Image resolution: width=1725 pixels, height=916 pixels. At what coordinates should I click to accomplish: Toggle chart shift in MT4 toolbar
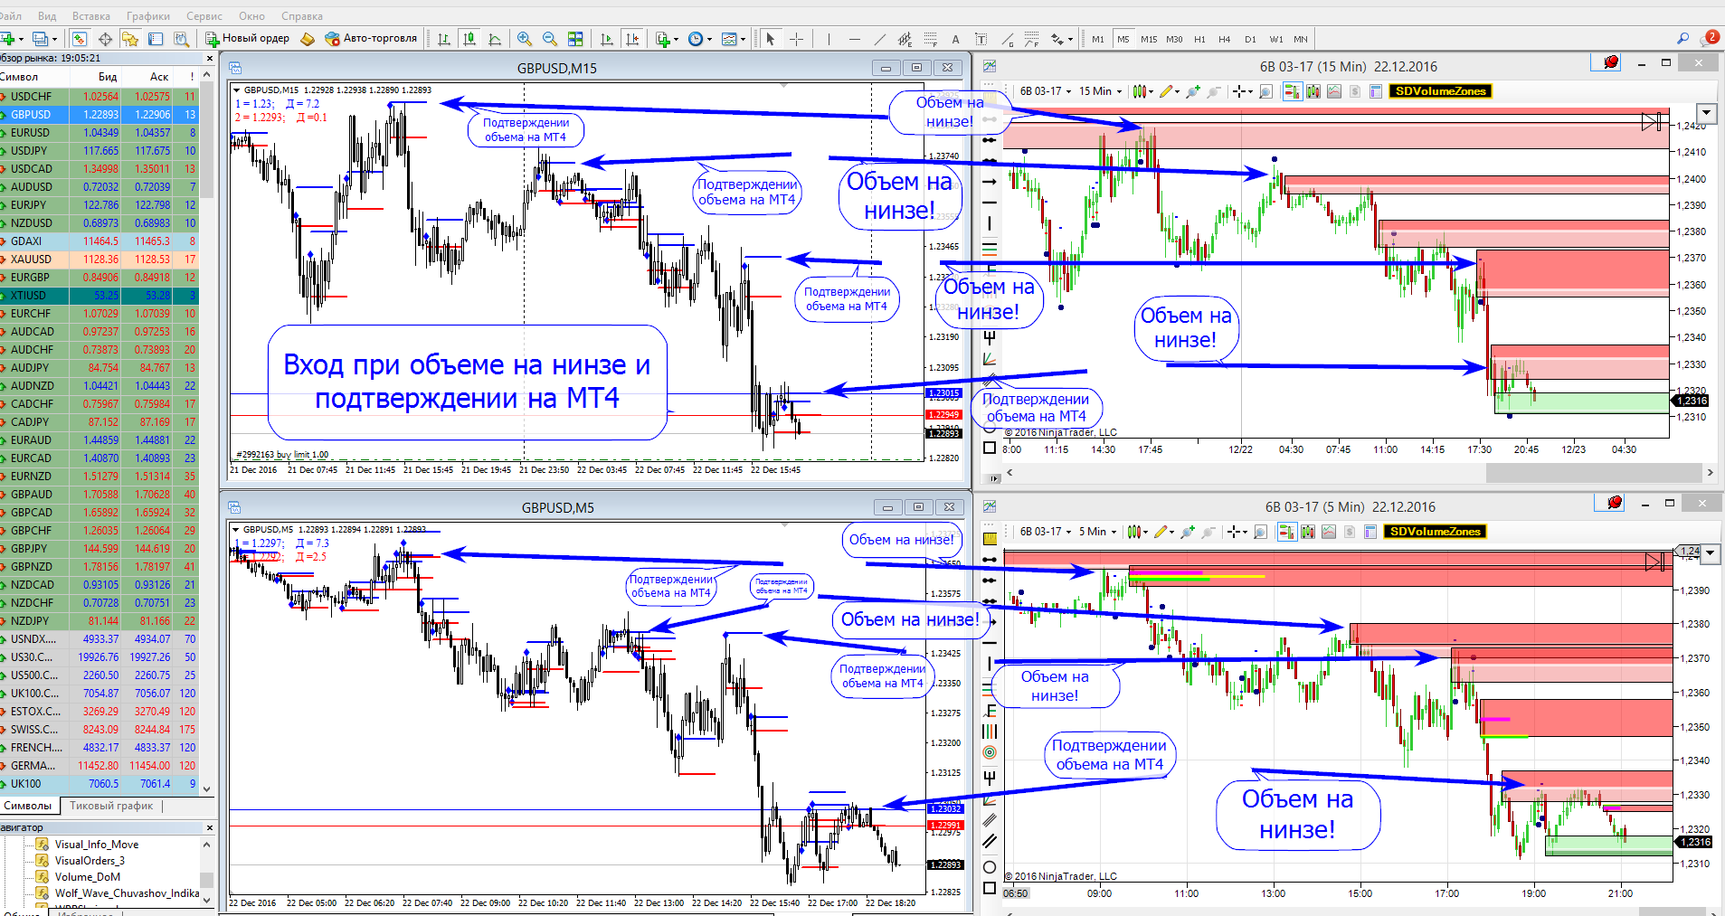632,39
